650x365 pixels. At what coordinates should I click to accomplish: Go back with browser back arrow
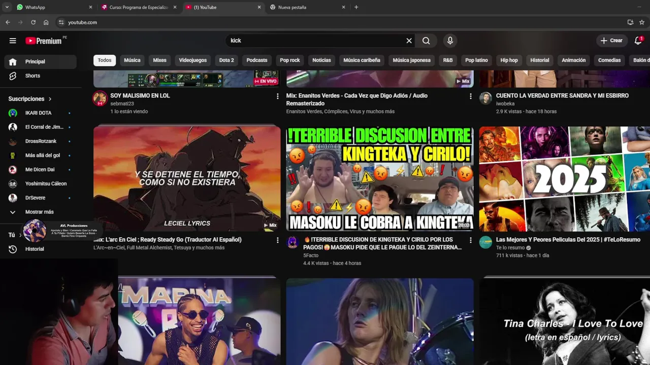(8, 22)
